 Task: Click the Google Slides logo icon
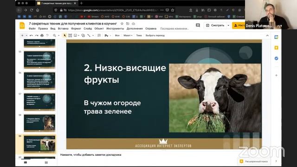pyautogui.click(x=22, y=26)
